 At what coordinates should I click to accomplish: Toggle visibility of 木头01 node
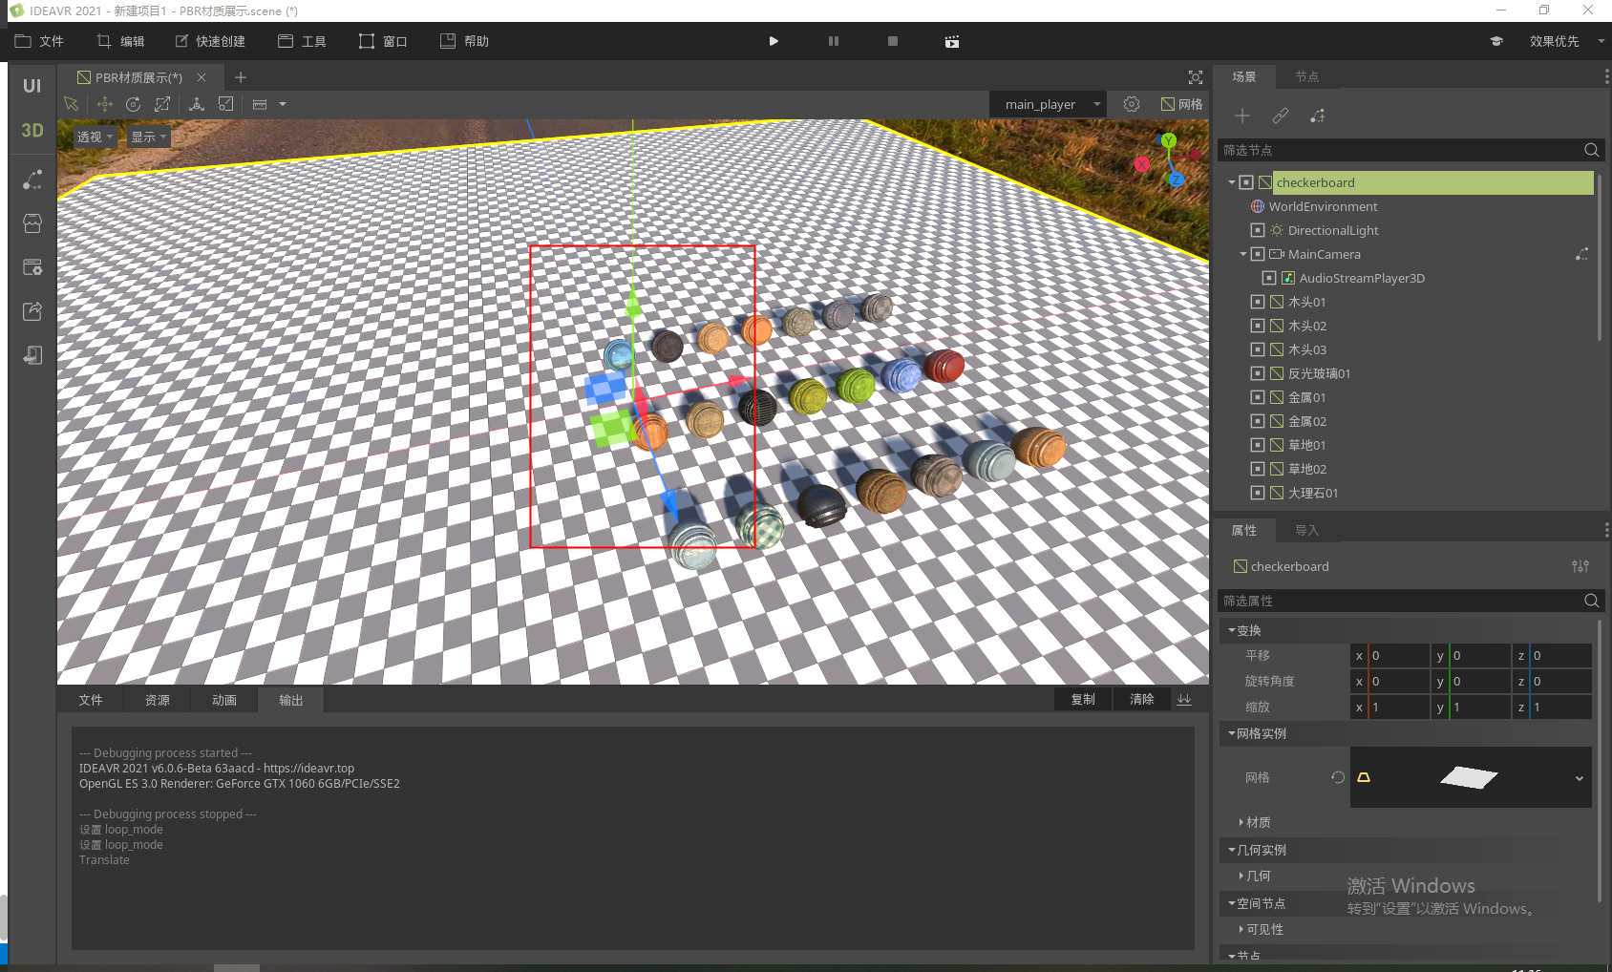(x=1258, y=302)
